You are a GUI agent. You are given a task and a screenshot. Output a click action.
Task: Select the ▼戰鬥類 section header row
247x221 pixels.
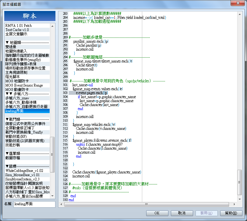[x=27, y=119]
